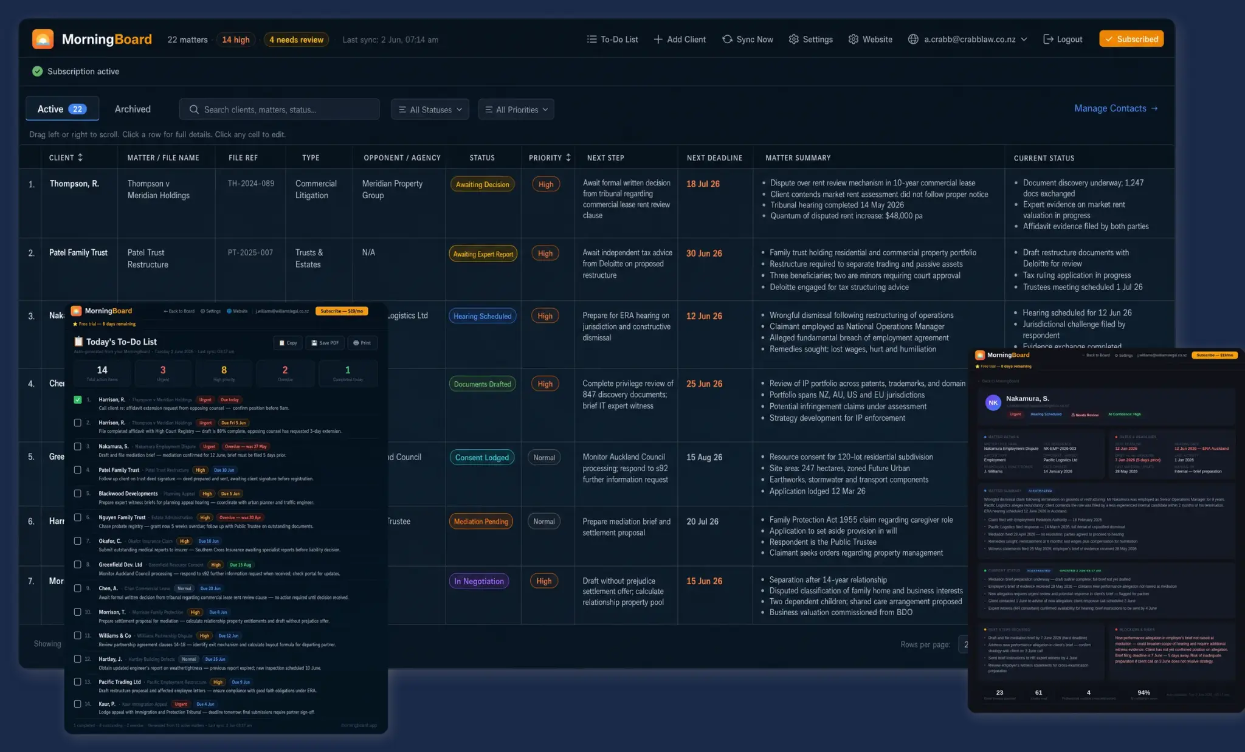Click the NK avatar in Nakamura detail panel
Viewport: 1245px width, 752px height.
993,402
